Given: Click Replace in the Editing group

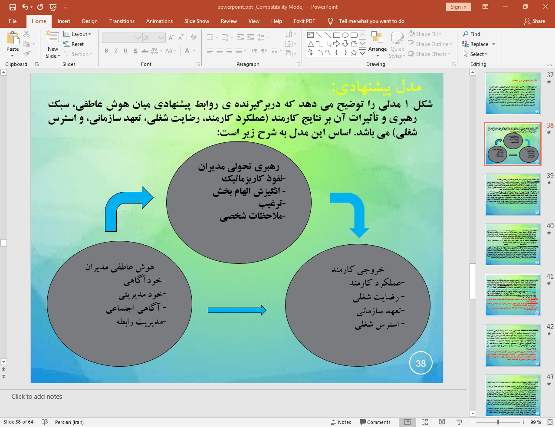Looking at the screenshot, I should (478, 44).
